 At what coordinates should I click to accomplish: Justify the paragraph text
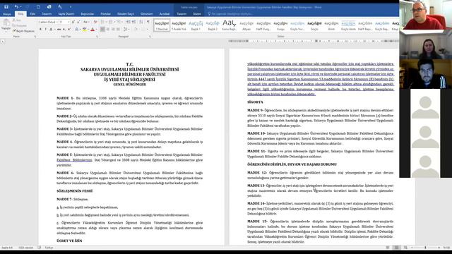[x=118, y=30]
